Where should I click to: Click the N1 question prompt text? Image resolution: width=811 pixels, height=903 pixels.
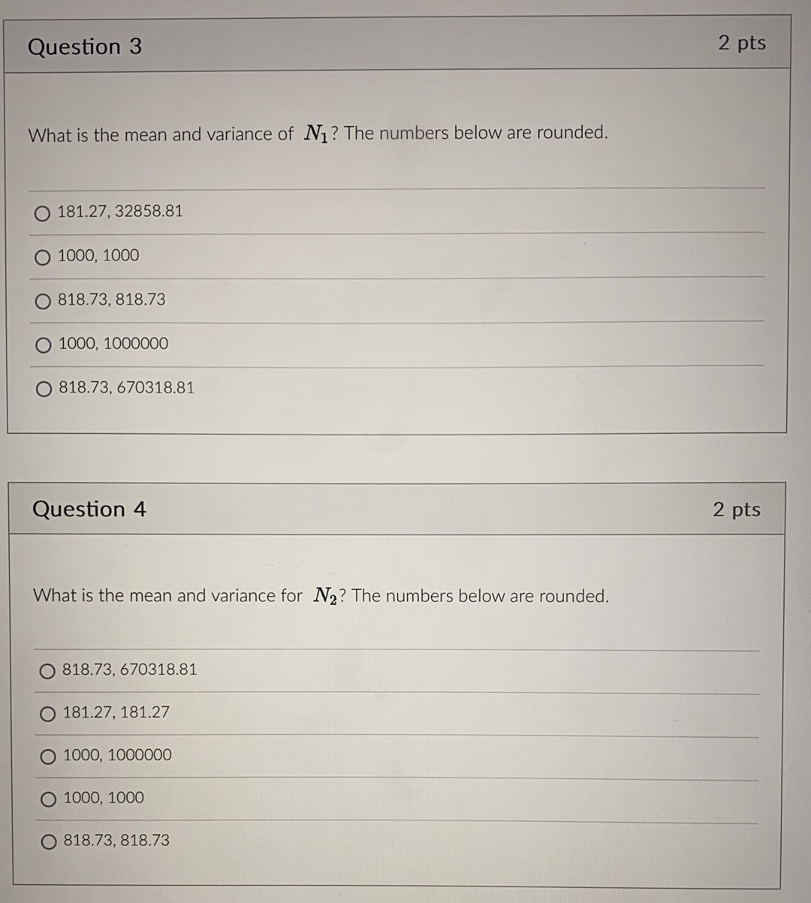pos(317,134)
